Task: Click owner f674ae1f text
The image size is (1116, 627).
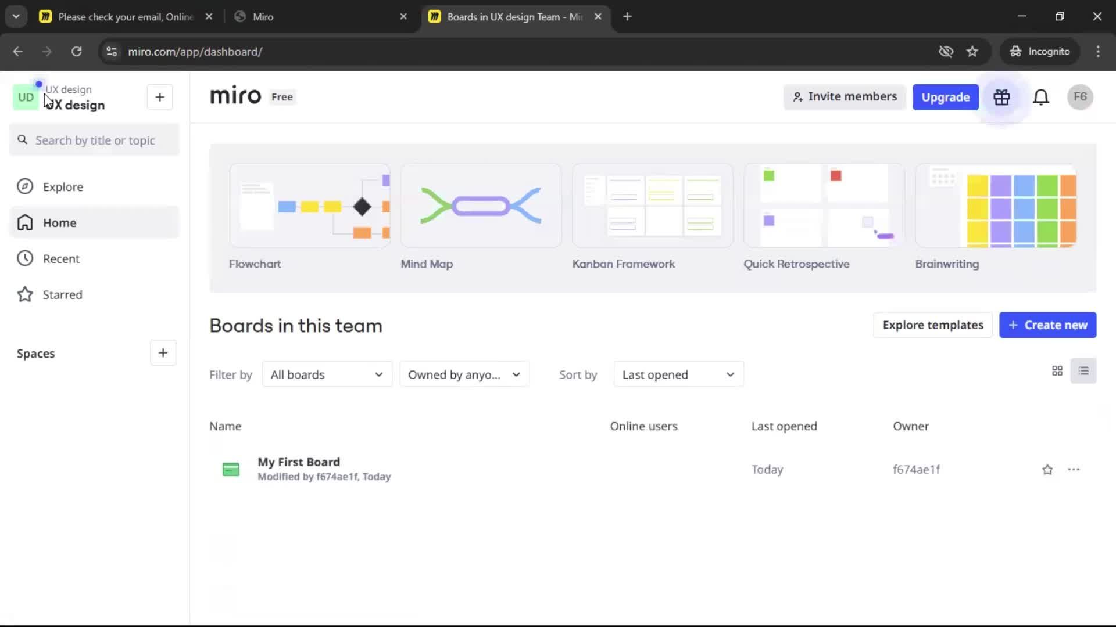Action: point(916,470)
